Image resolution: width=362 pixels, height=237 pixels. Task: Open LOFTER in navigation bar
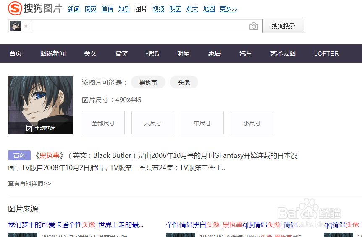(x=326, y=53)
